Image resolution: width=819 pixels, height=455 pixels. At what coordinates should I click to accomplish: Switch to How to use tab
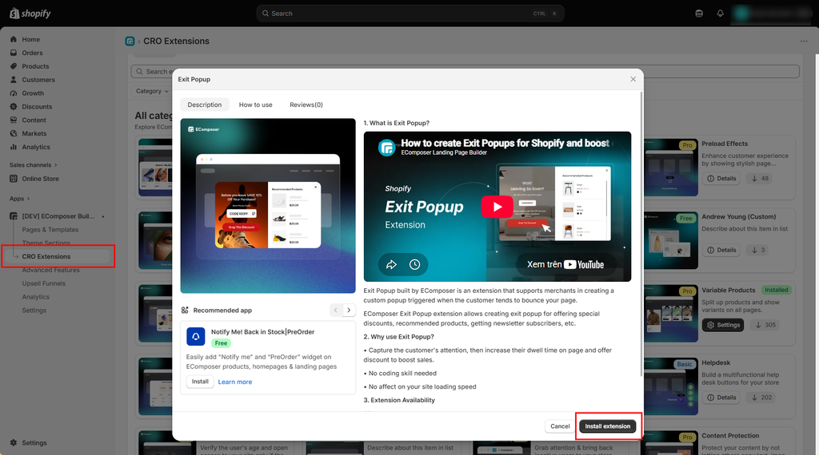pyautogui.click(x=255, y=105)
